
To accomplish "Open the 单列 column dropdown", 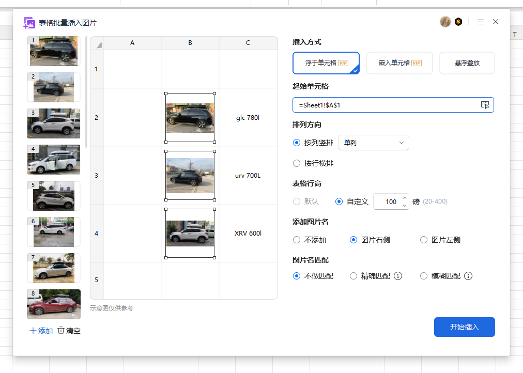I will pos(373,143).
